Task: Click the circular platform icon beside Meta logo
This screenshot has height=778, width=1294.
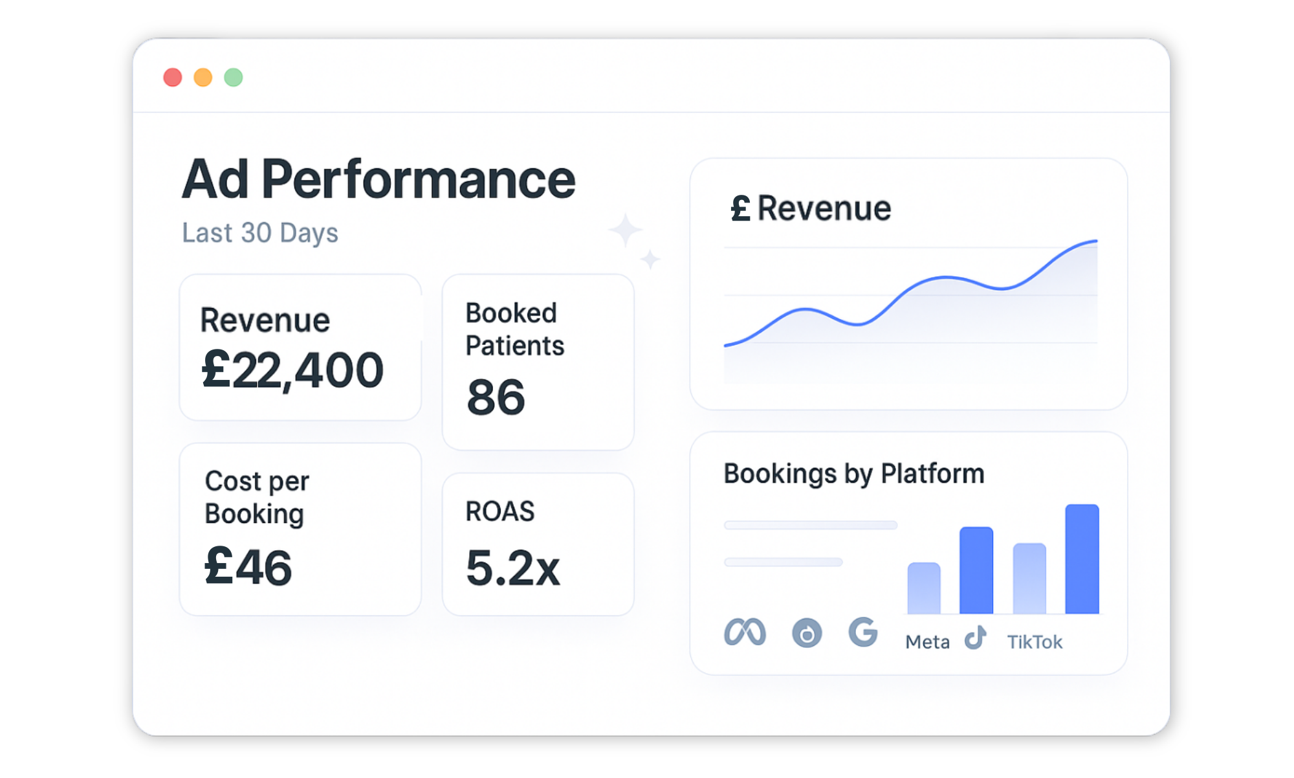Action: pyautogui.click(x=807, y=633)
